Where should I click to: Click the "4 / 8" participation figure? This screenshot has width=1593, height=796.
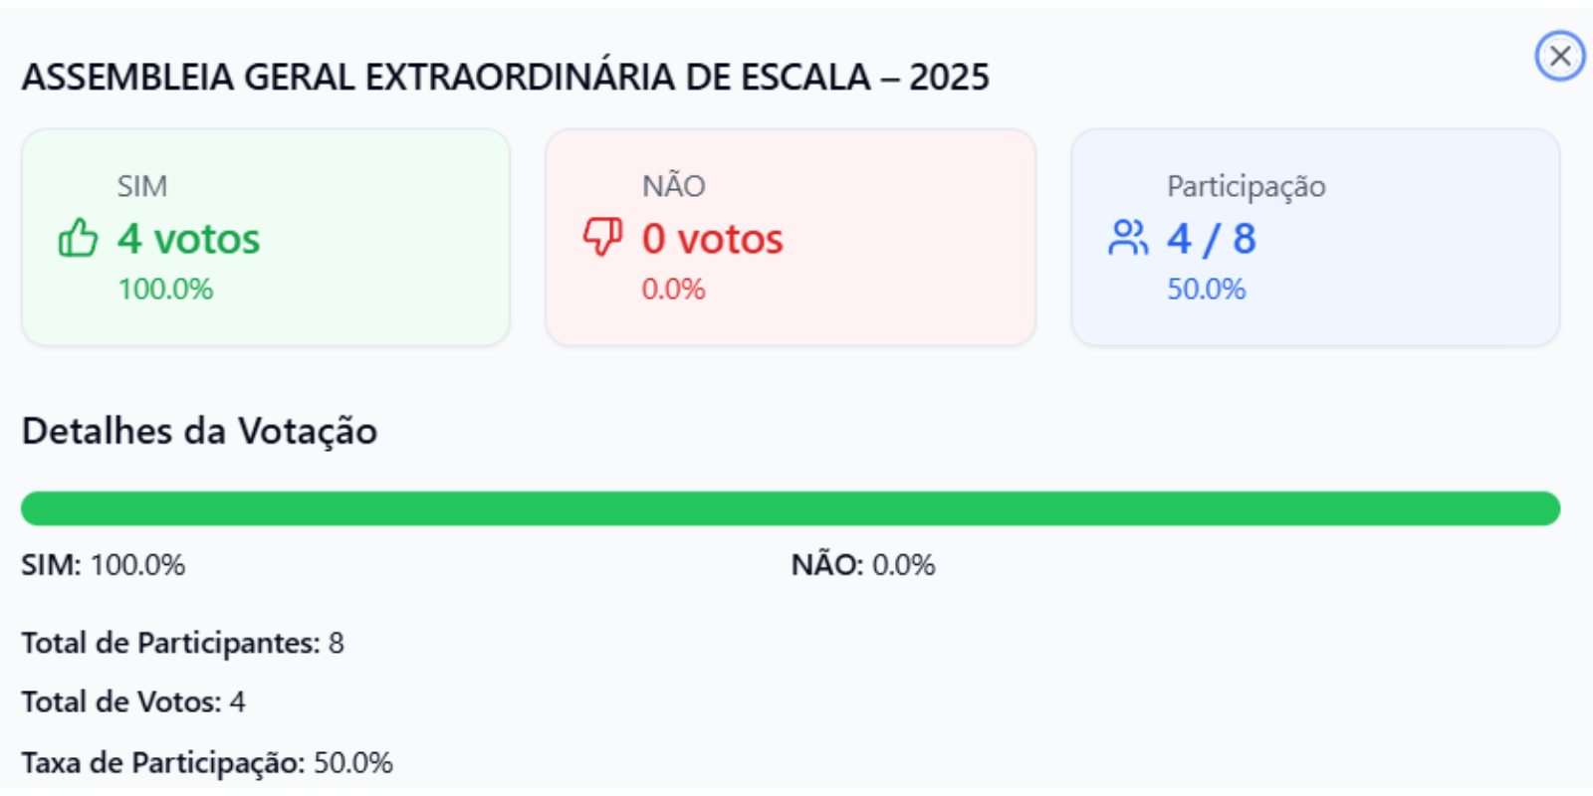tap(1211, 239)
